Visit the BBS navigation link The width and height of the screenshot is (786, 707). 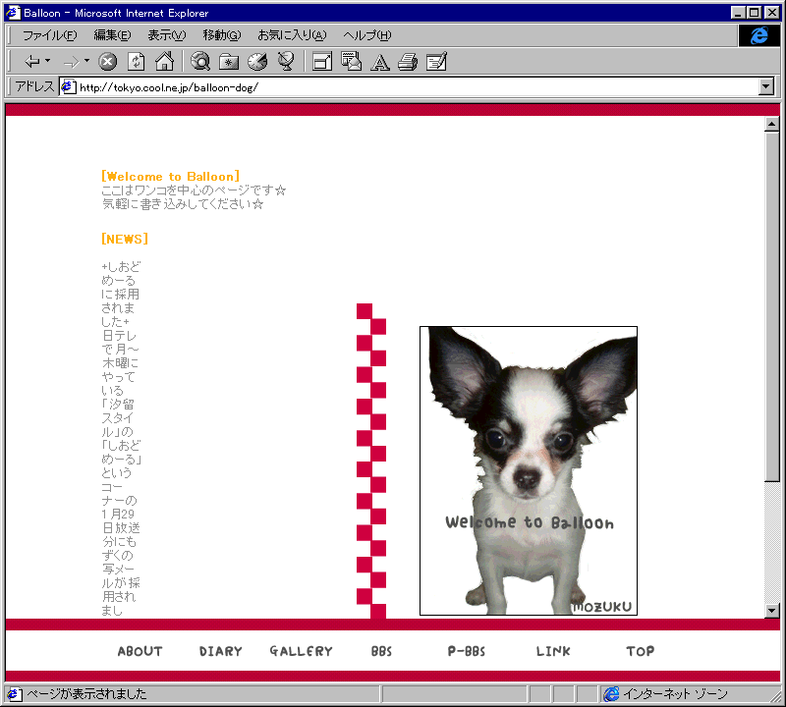381,651
